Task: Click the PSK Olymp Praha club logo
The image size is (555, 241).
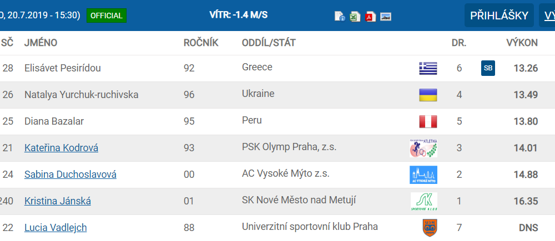Action: (x=423, y=148)
